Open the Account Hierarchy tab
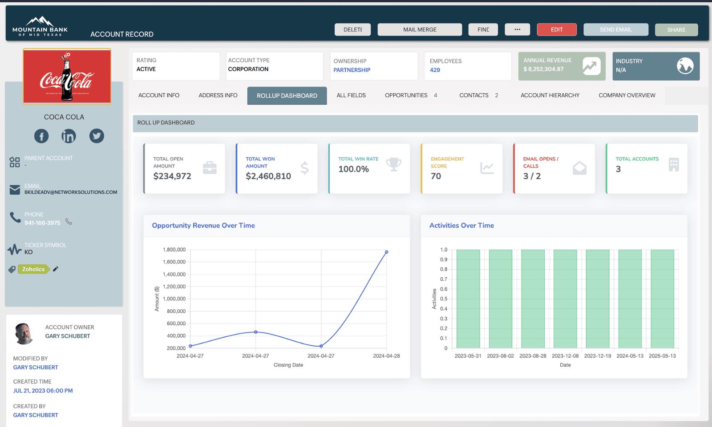 pos(550,95)
